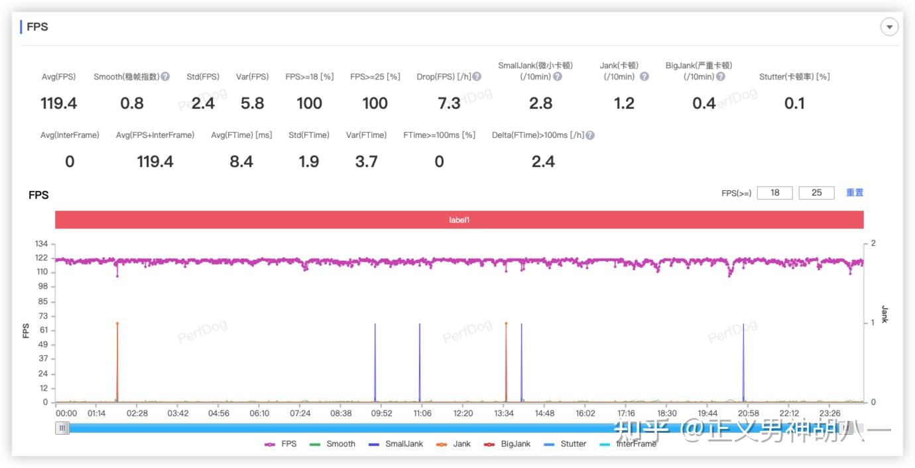Click the FPS section title at top
The height and width of the screenshot is (468, 915).
coord(37,27)
